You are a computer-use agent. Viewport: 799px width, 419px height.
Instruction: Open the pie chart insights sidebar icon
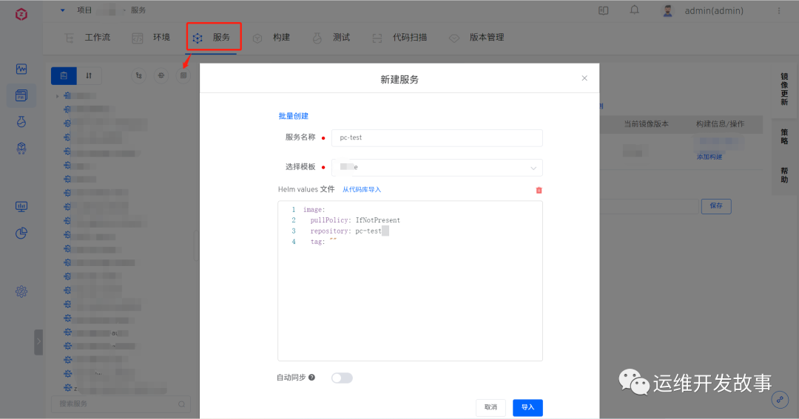(21, 234)
